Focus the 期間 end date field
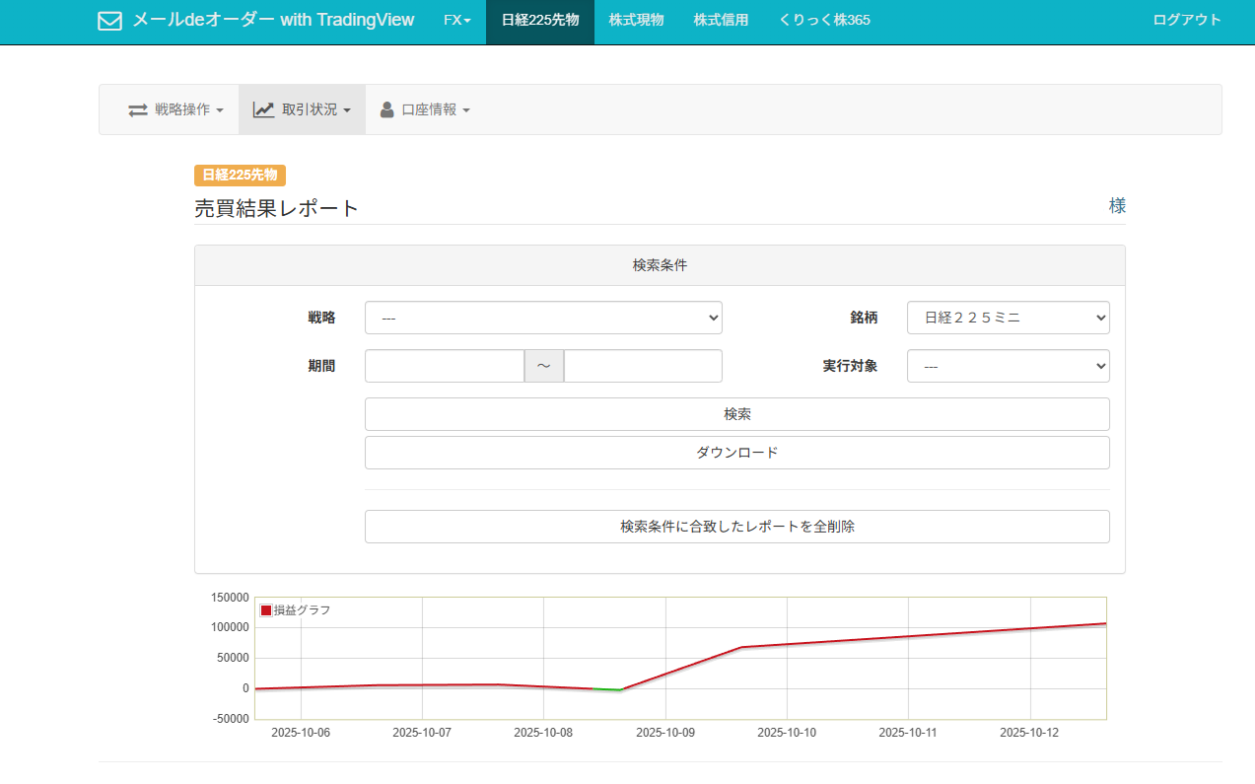Screen dimensions: 1255x784 click(x=643, y=366)
